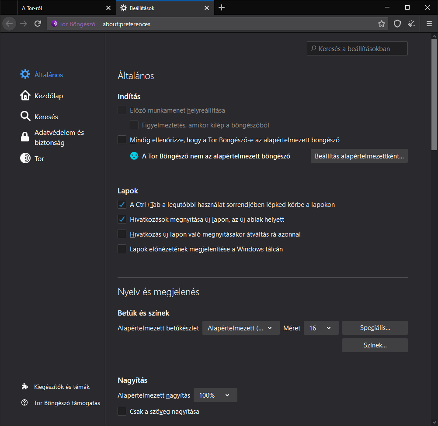438x426 pixels.
Task: Click the magnifier icon in settings search box
Action: point(314,48)
